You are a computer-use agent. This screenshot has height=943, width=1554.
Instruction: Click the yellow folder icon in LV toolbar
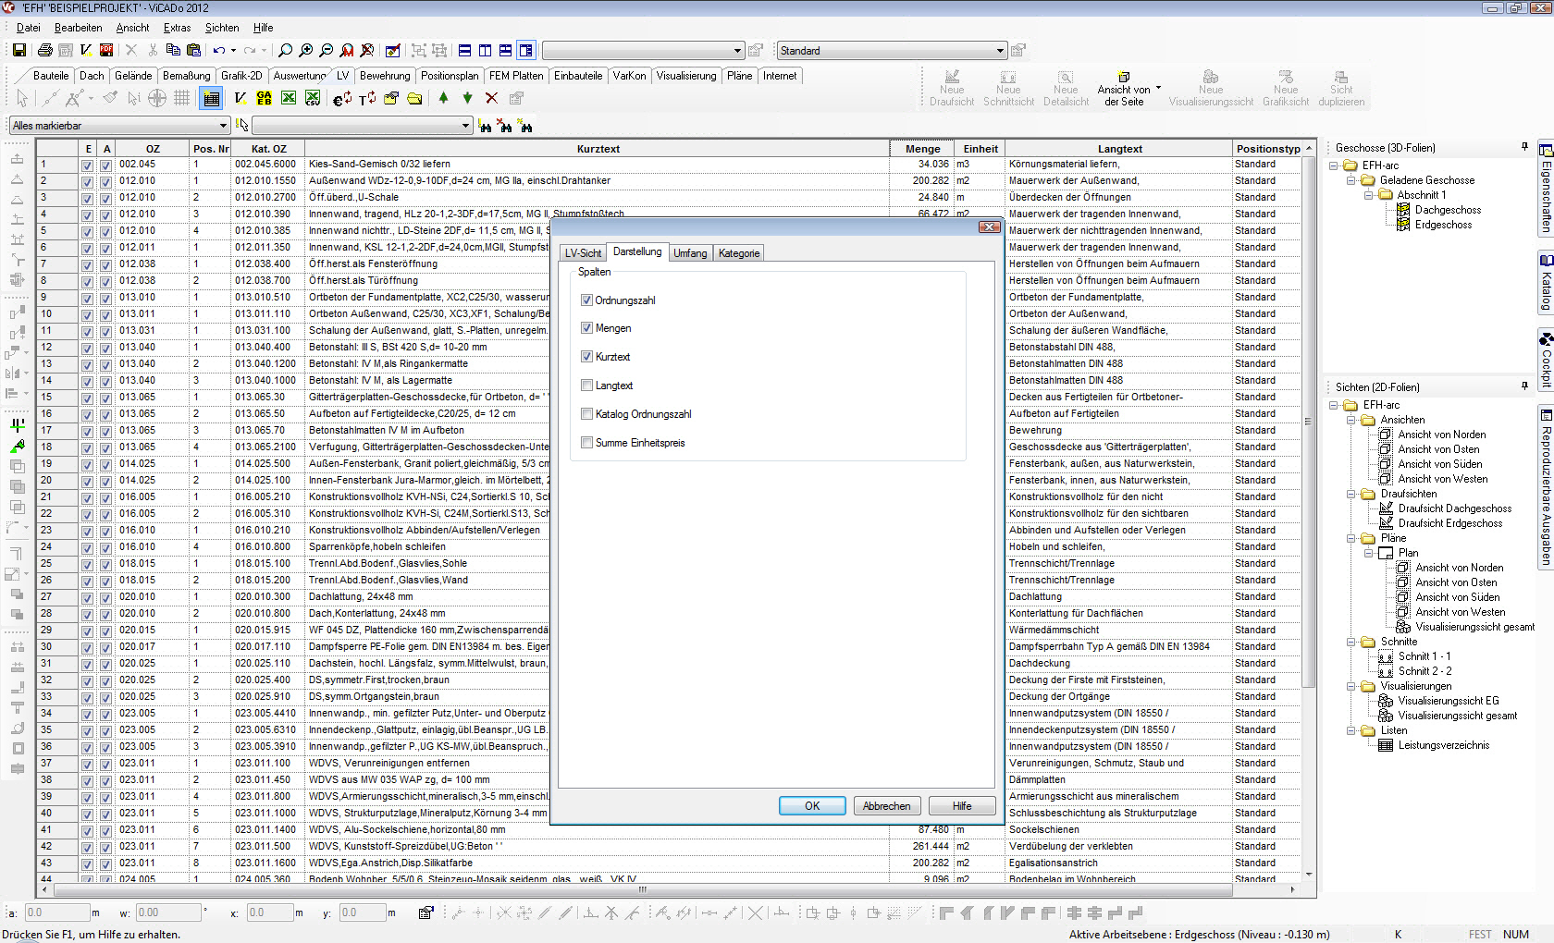[414, 98]
